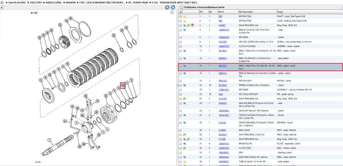Click the green arrow icon in Ref 29 row
Screen dimensions: 343x166
[x=185, y=135]
